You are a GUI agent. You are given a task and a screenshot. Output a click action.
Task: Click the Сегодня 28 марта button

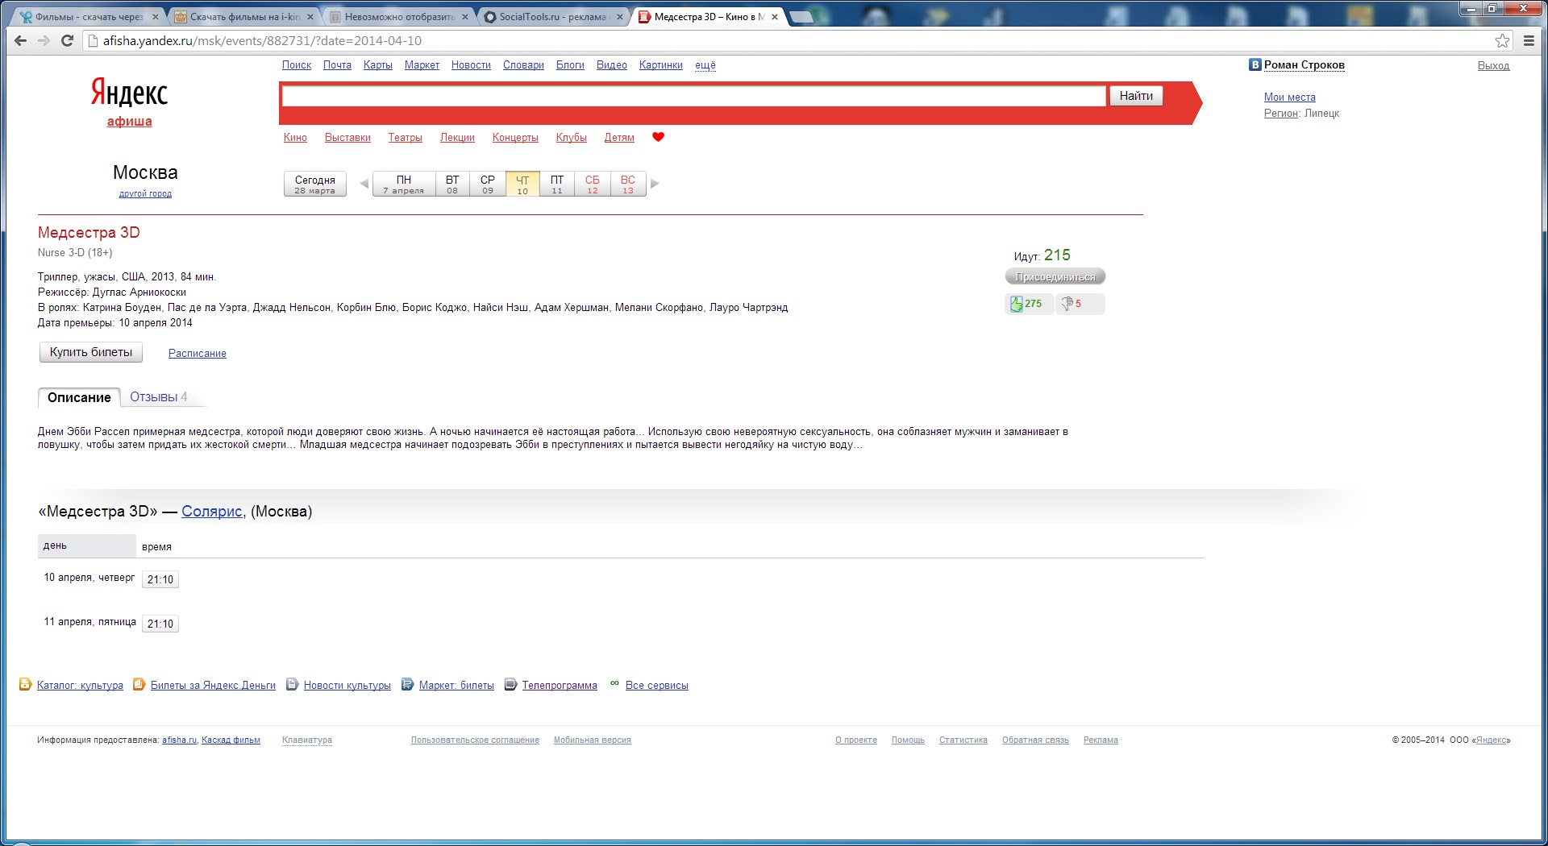[315, 184]
